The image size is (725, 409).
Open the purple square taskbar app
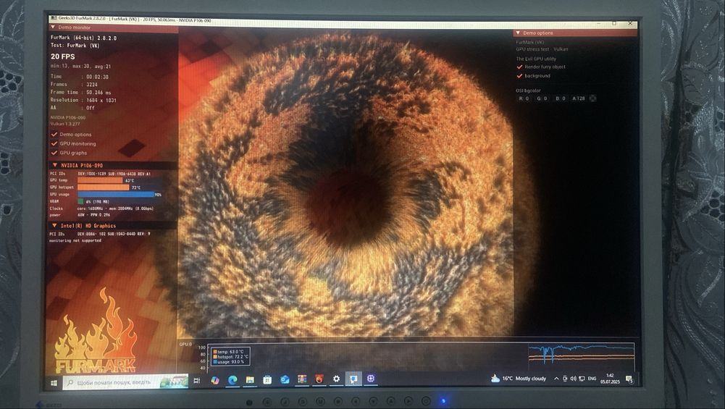[370, 379]
